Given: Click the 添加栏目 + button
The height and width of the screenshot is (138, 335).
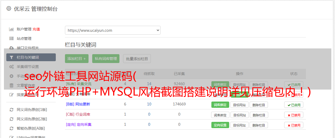Looking at the screenshot, I should (76, 59).
